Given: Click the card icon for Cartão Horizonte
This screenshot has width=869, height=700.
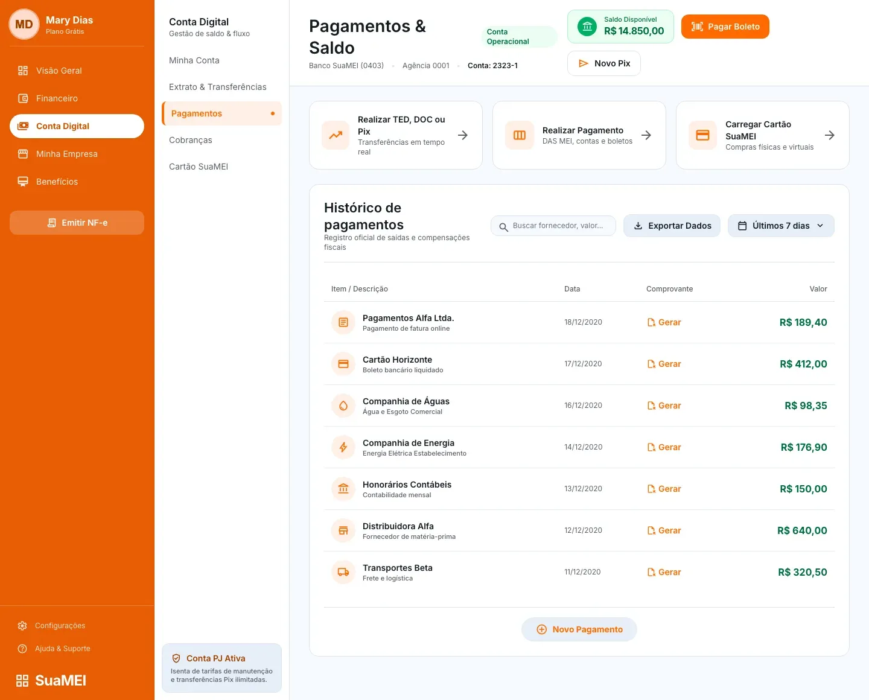Looking at the screenshot, I should (x=343, y=364).
